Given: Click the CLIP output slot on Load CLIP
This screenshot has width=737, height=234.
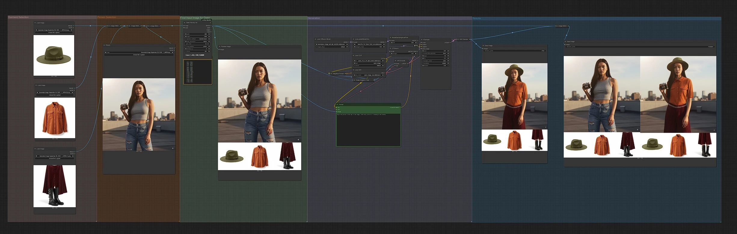Looking at the screenshot, I should click(385, 58).
